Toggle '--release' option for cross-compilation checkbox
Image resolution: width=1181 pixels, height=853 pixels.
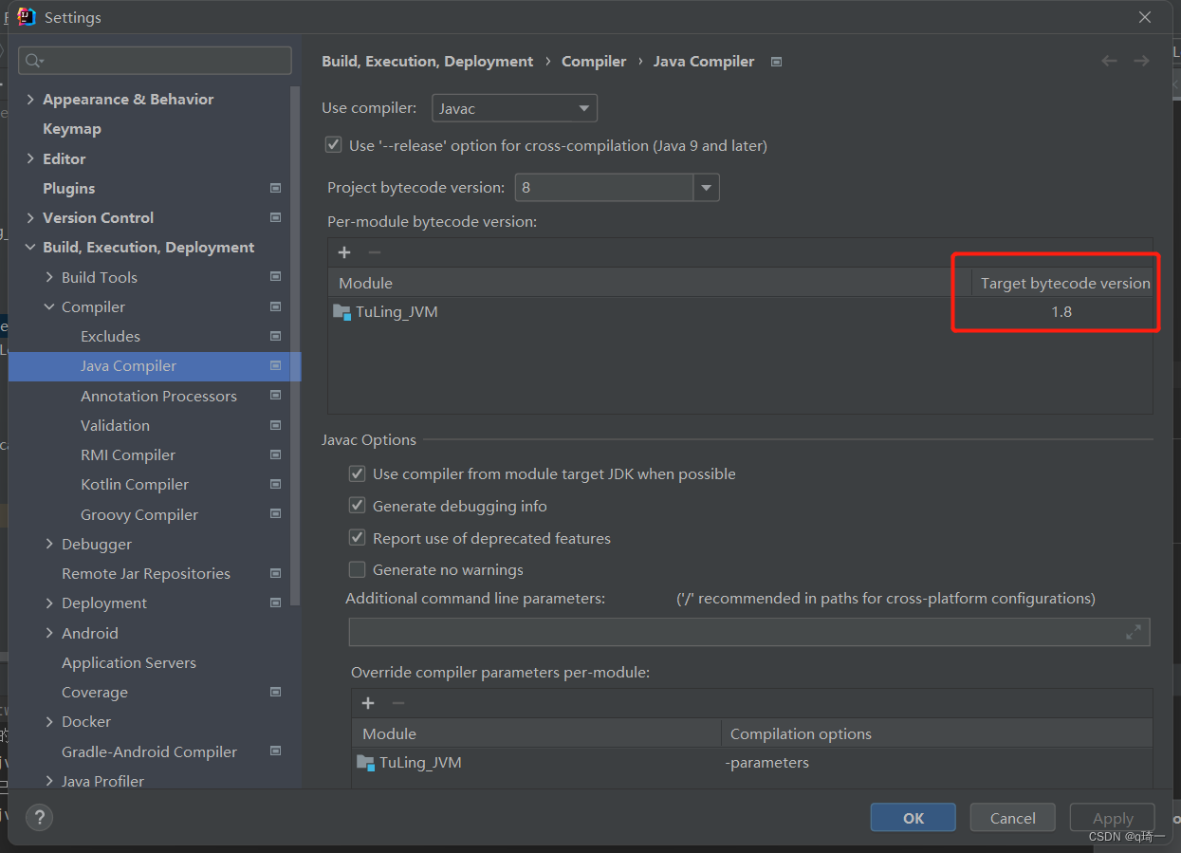333,145
